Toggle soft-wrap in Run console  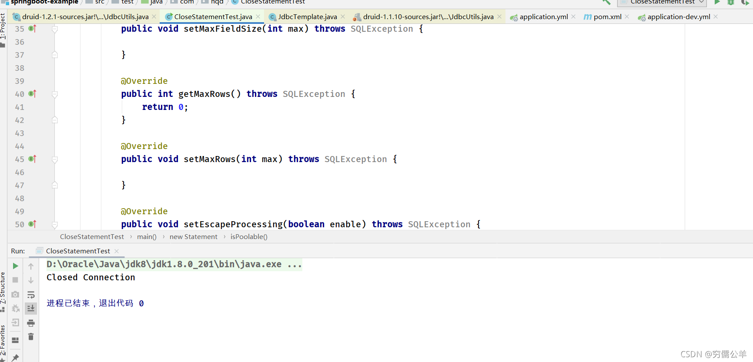tap(31, 295)
